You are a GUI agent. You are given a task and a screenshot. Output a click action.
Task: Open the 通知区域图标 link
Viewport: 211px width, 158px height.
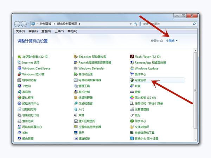(x=87, y=121)
